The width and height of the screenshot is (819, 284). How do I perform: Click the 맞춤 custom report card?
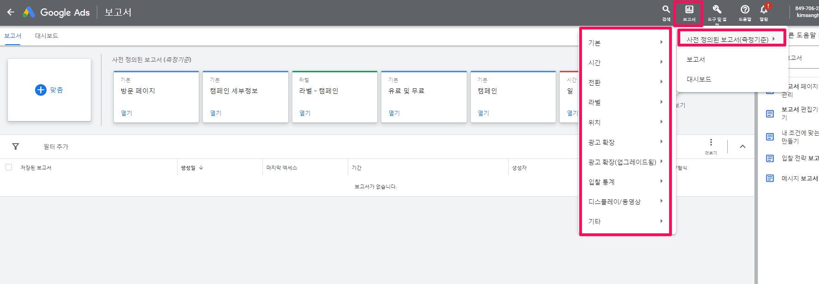(49, 90)
